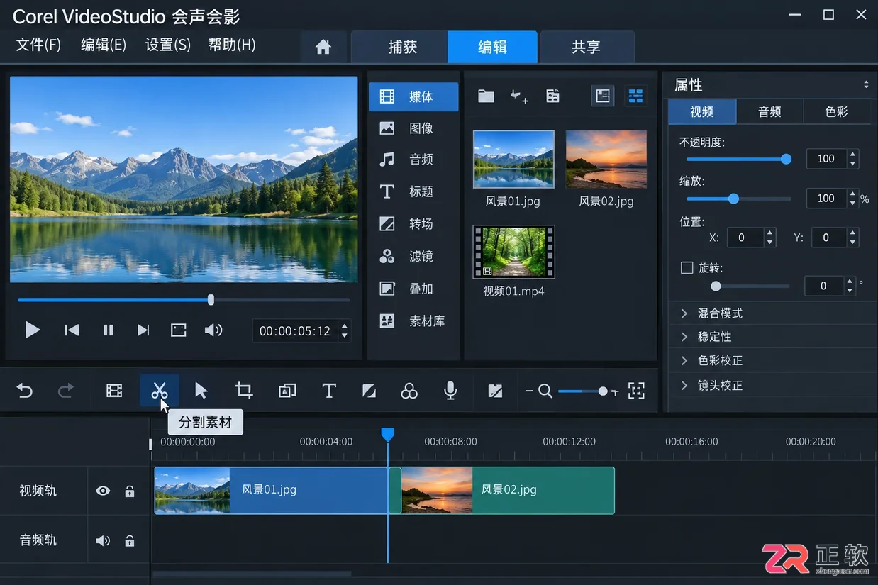Click the calendar-style sort icon in the library
The image size is (878, 585).
(553, 96)
